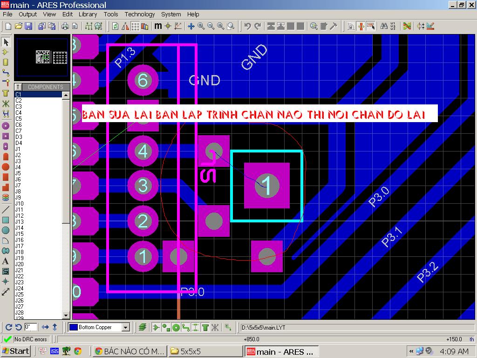
Task: Pick the 2D circle graphics tool
Action: (6, 230)
